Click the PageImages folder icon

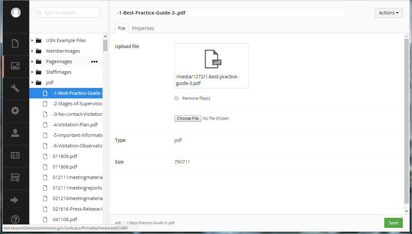[39, 62]
